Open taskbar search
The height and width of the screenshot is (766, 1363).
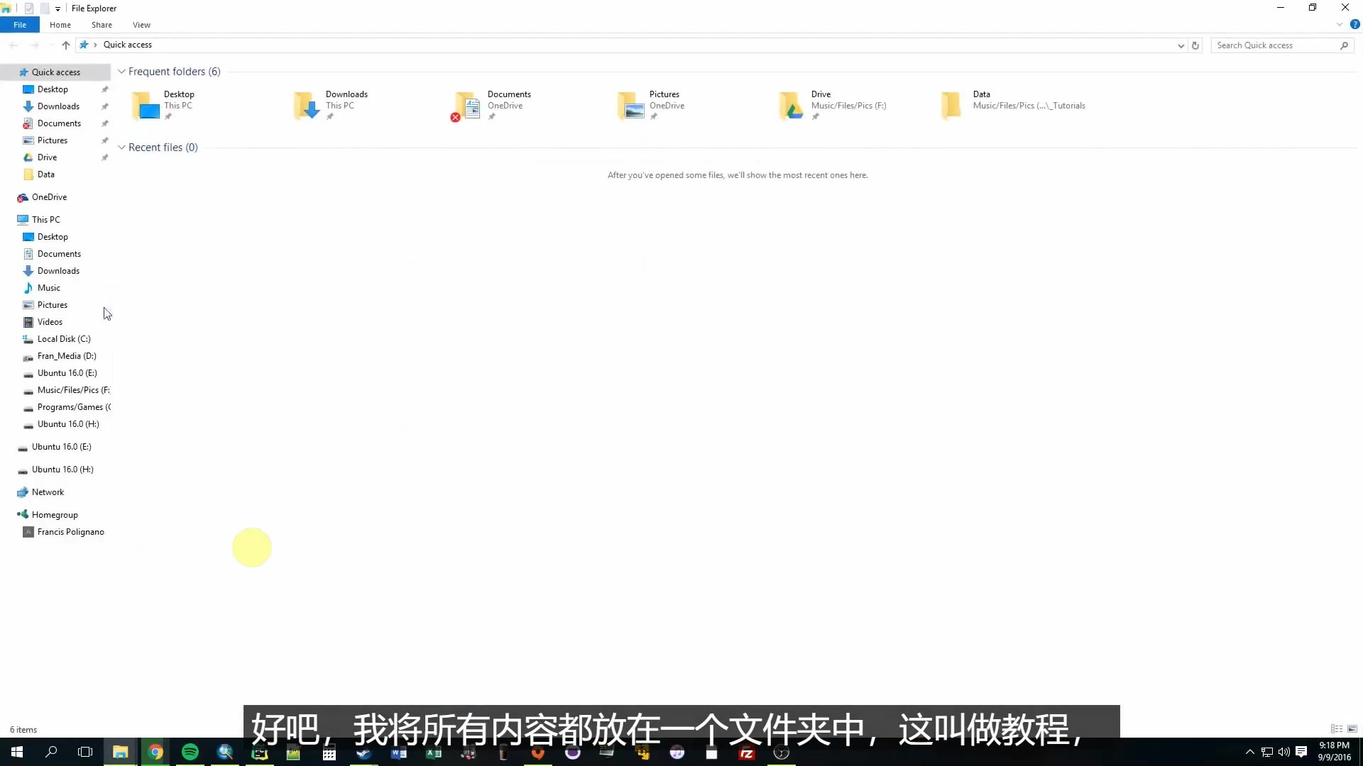[51, 752]
